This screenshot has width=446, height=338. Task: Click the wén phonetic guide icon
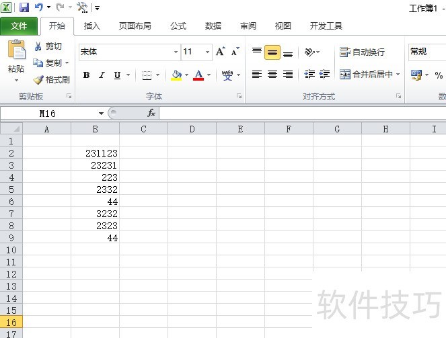coord(227,75)
